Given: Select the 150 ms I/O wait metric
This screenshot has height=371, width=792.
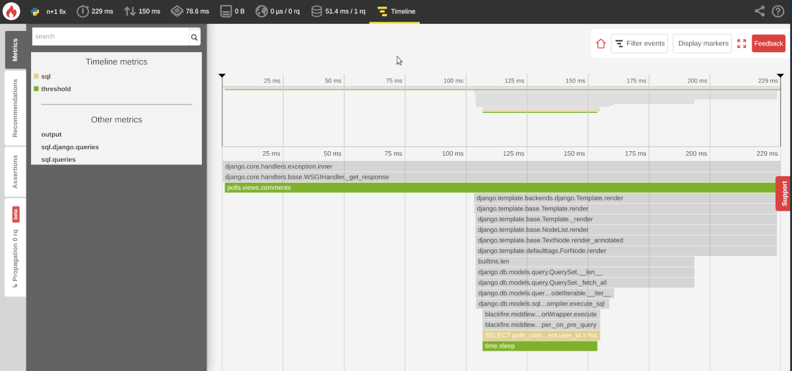Looking at the screenshot, I should pos(143,11).
